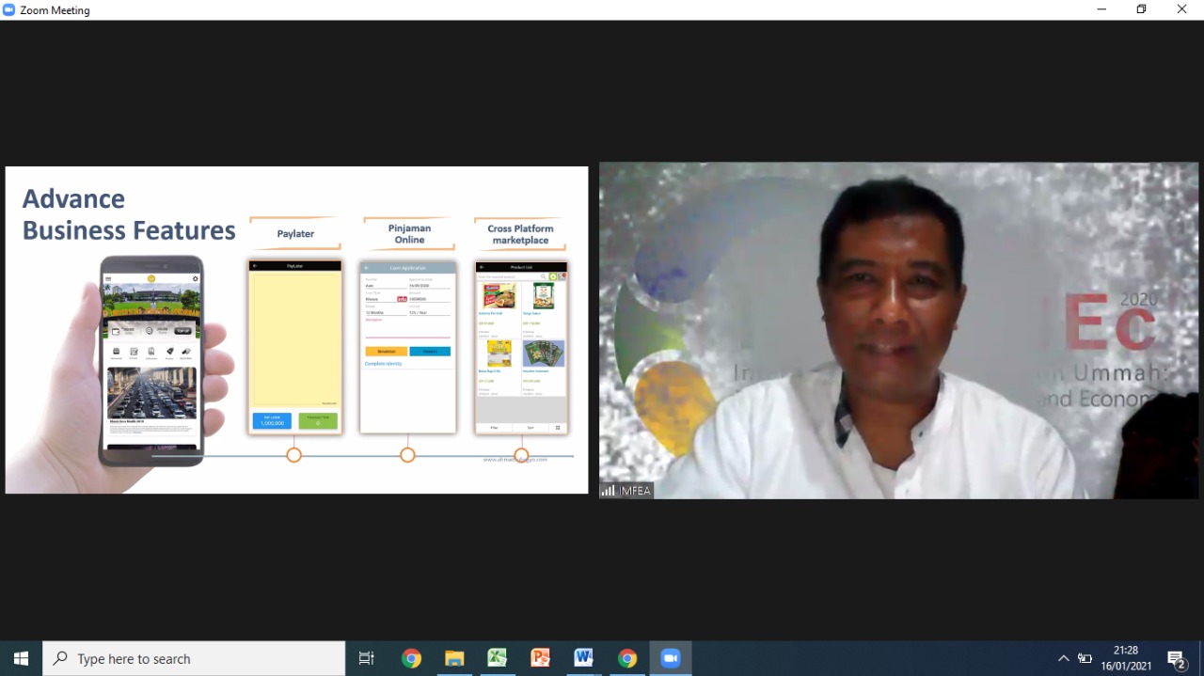This screenshot has width=1204, height=676.
Task: Expand the hidden system tray icons
Action: pyautogui.click(x=1064, y=658)
